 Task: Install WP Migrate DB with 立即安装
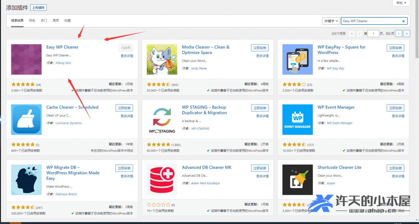[x=124, y=168]
